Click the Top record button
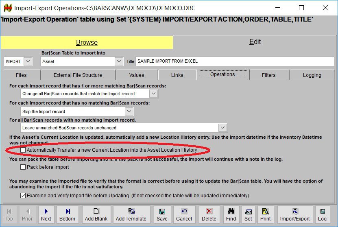This screenshot has width=338, height=227. [9, 214]
